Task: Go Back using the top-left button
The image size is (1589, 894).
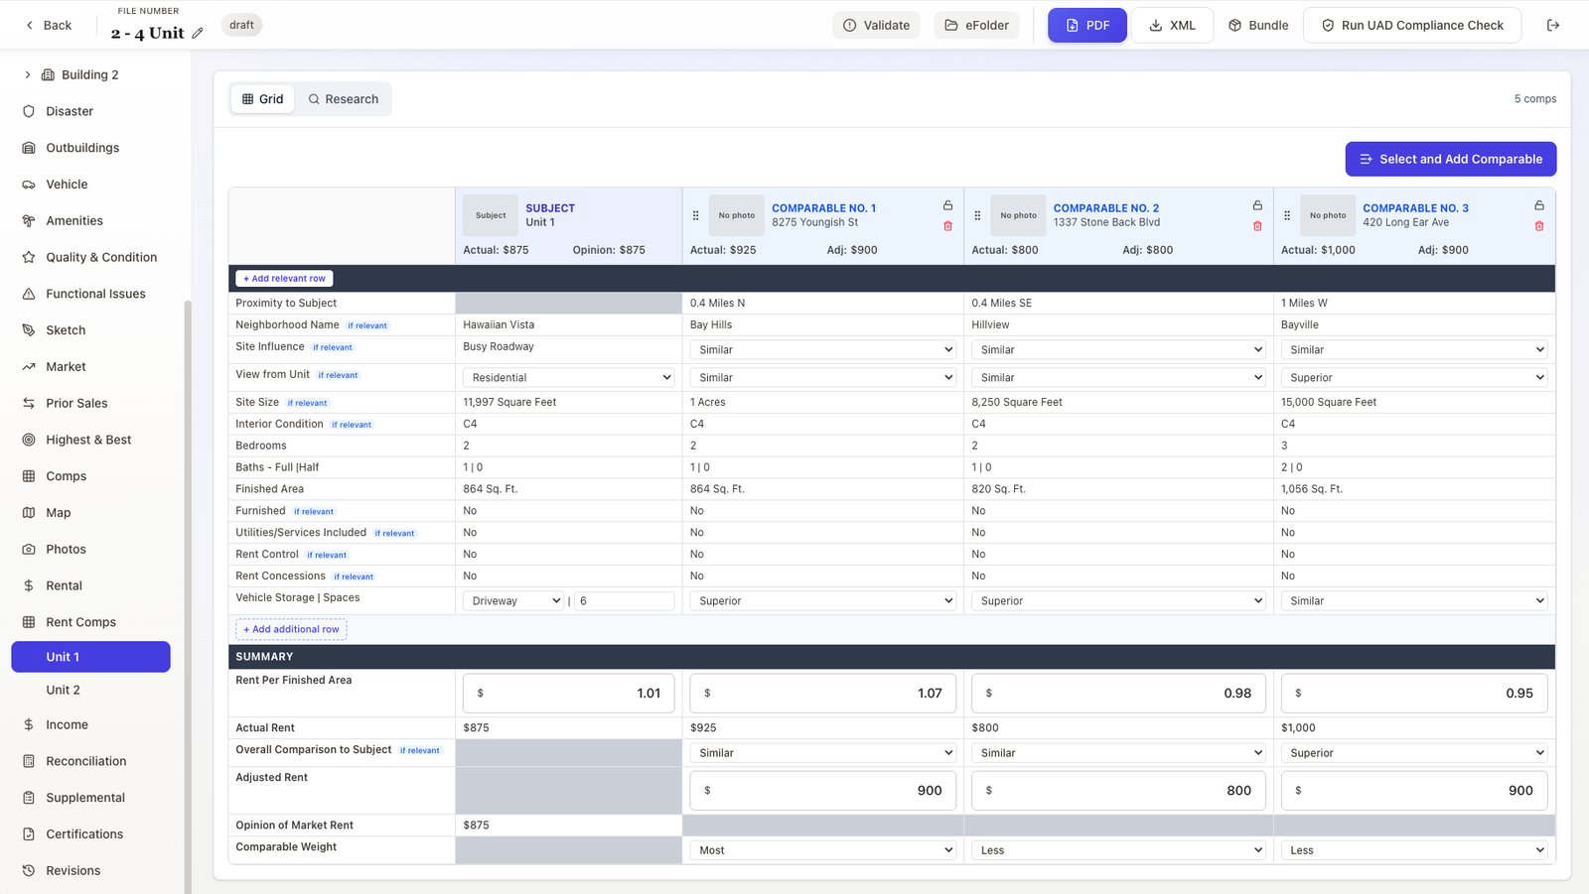Action: tap(48, 25)
